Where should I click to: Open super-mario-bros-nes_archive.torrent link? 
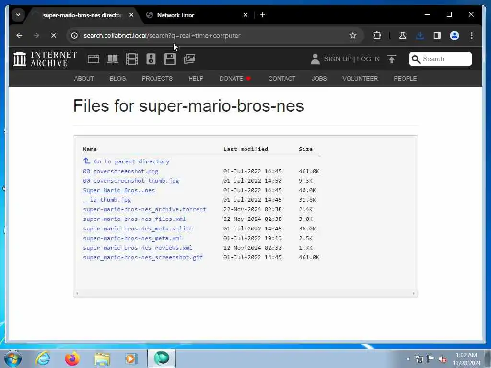pyautogui.click(x=145, y=209)
